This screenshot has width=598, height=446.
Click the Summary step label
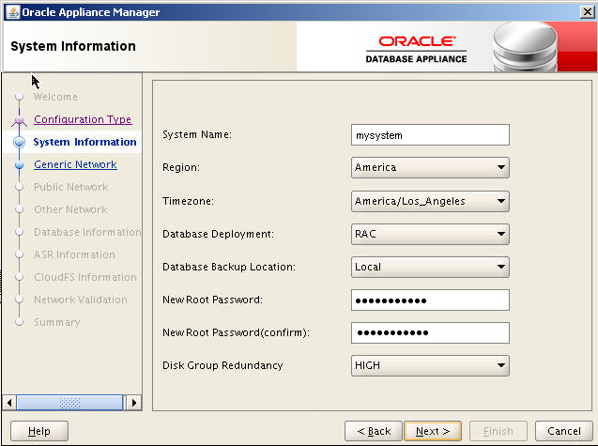[57, 322]
